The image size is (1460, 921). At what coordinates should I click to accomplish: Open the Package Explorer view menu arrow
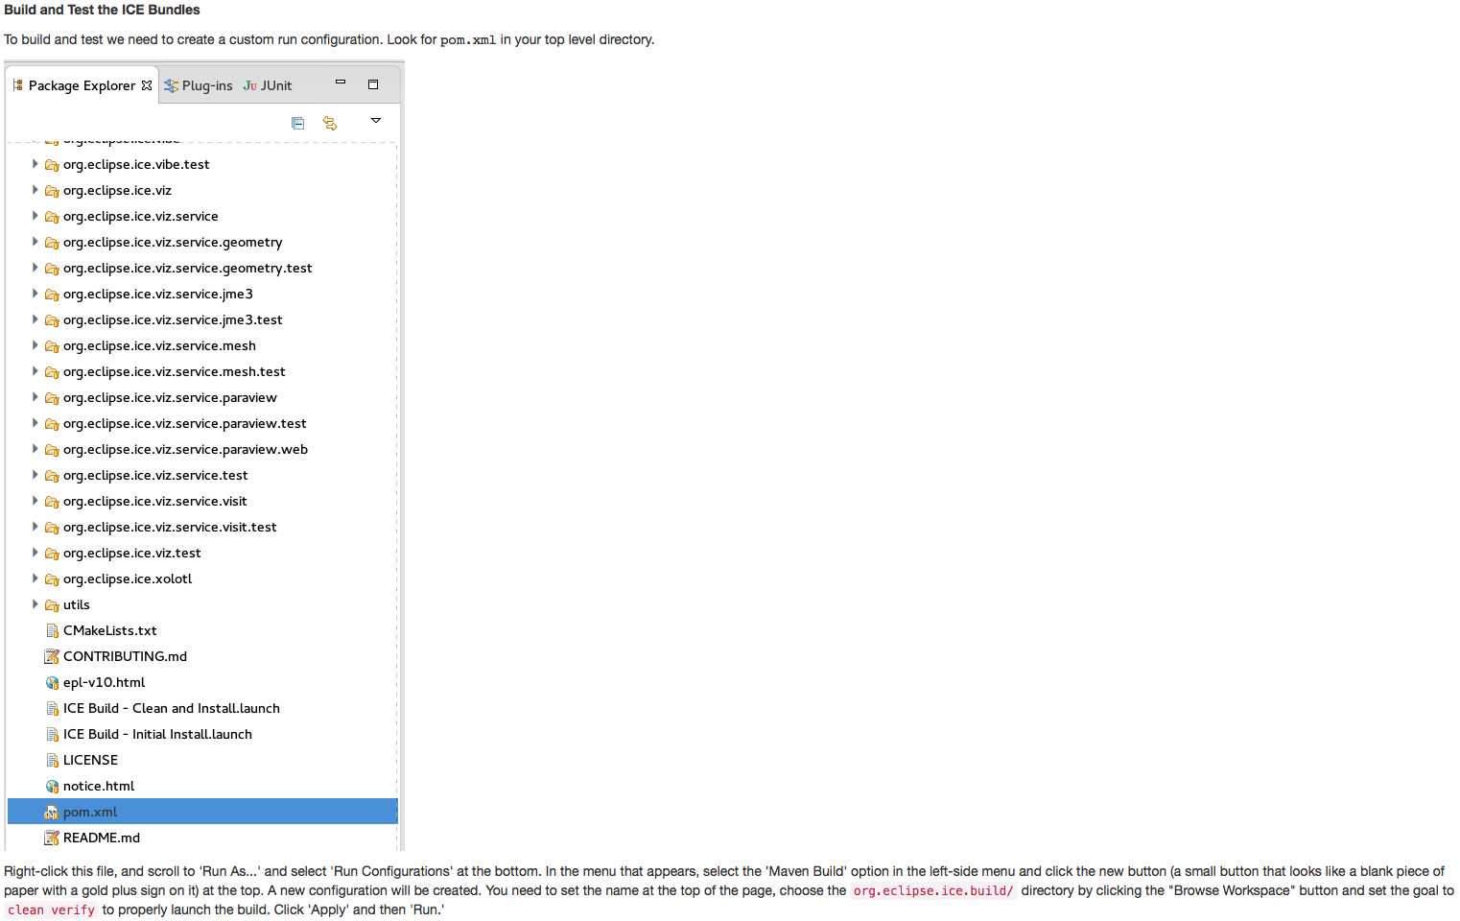point(376,121)
